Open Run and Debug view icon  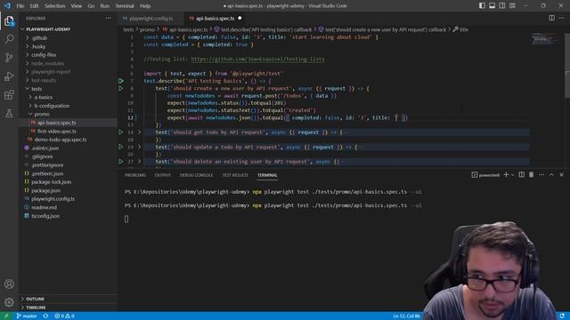(9, 76)
